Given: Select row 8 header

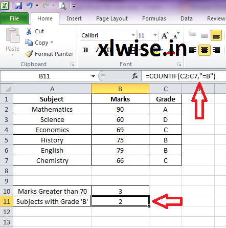Looking at the screenshot, I should 7,171.
